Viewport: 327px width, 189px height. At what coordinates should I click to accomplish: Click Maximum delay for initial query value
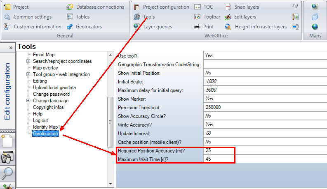click(265, 90)
